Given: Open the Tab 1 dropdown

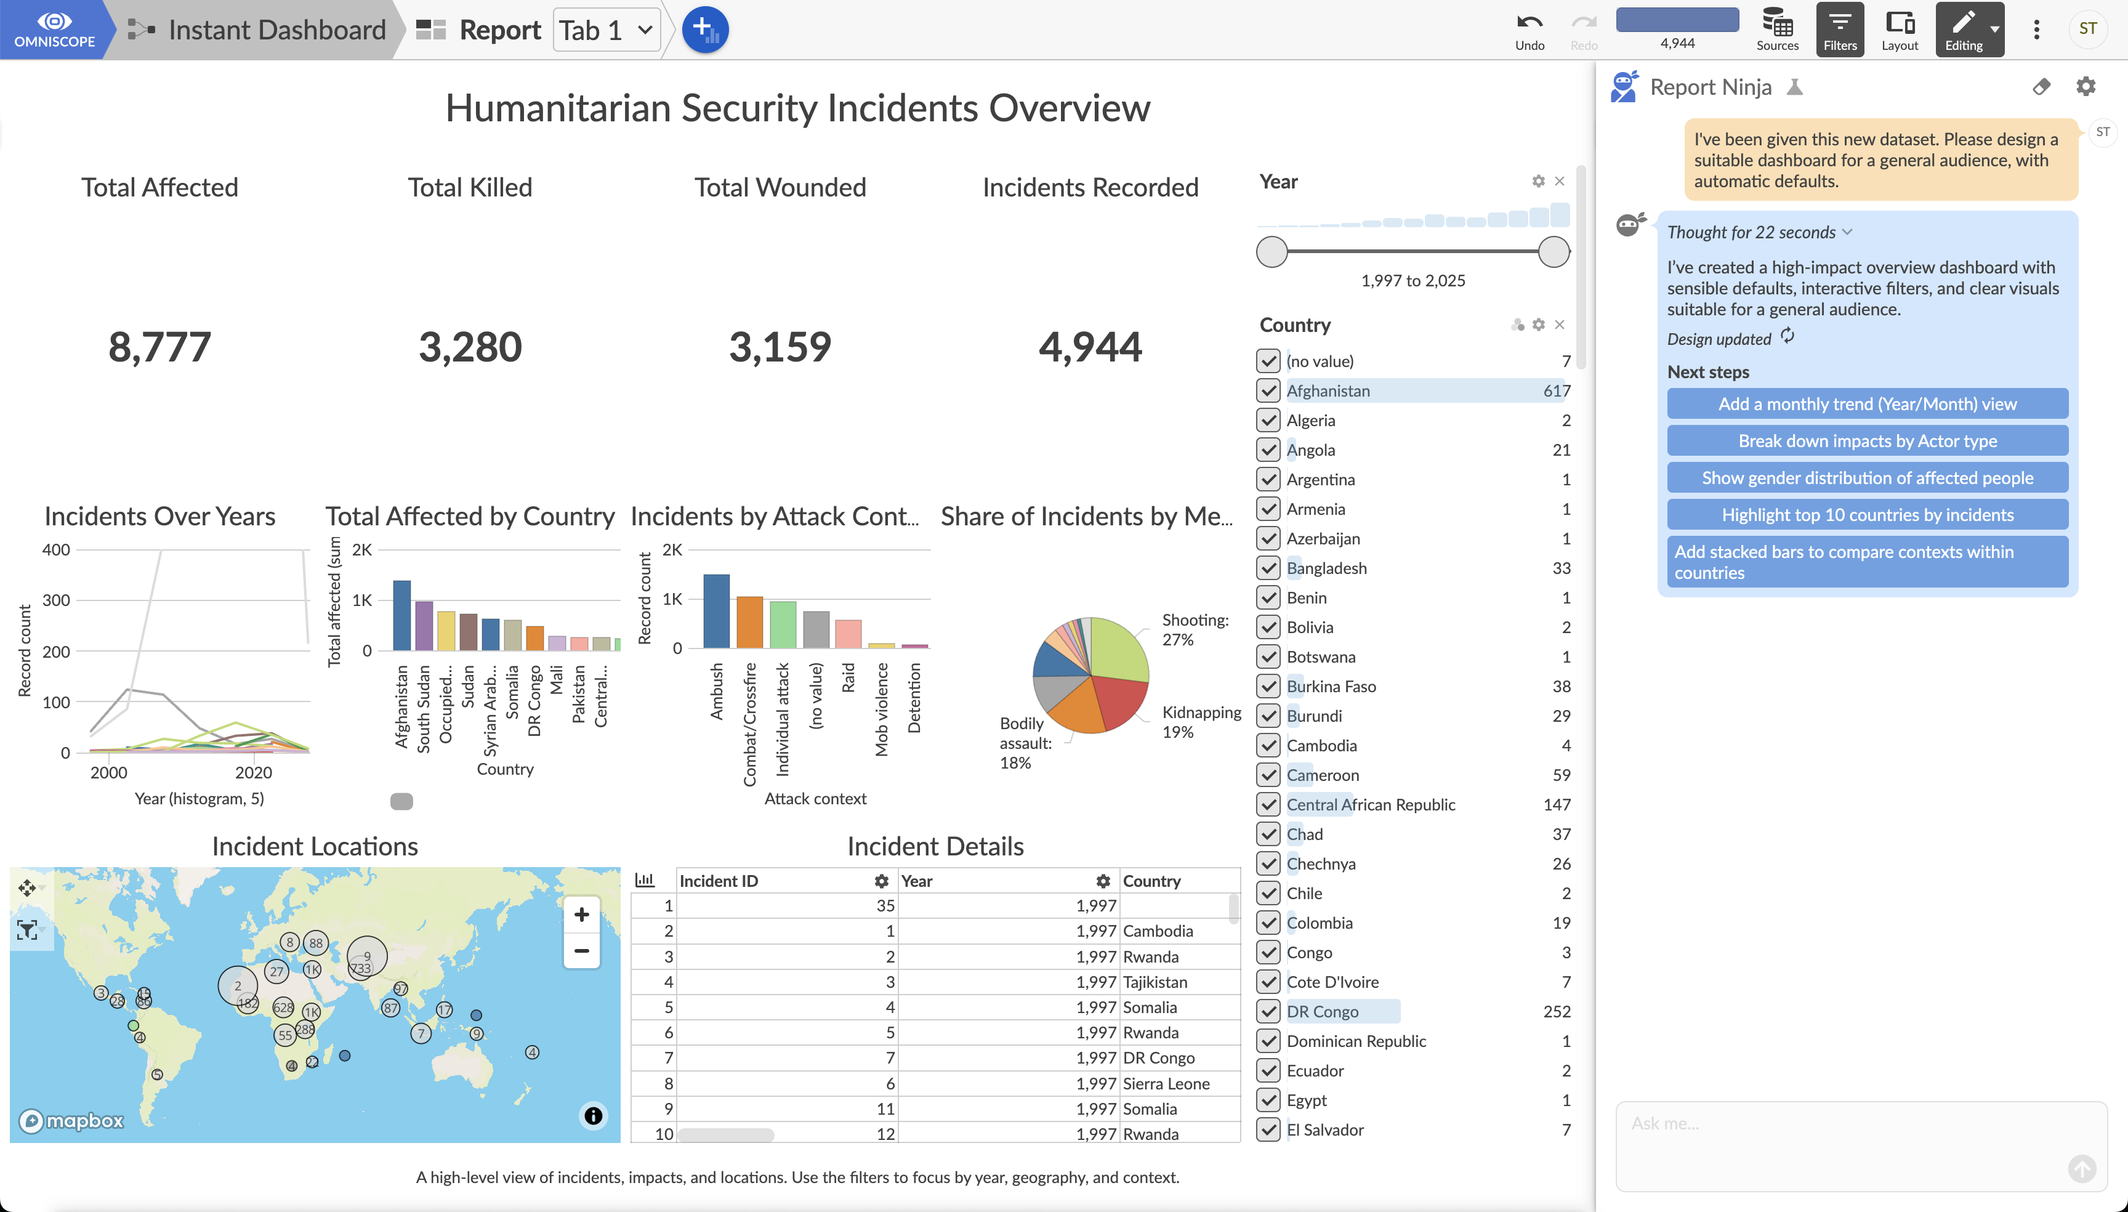Looking at the screenshot, I should click(607, 30).
